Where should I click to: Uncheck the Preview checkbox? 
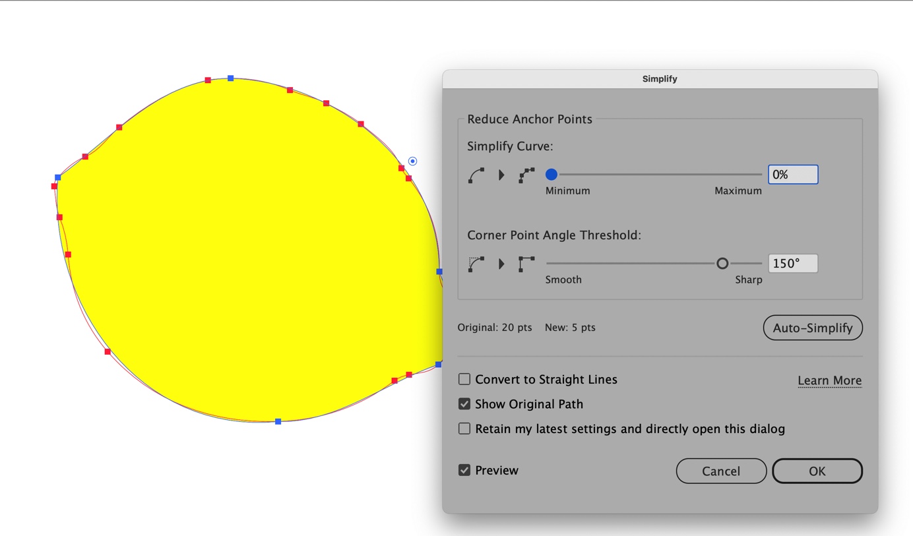[x=464, y=470]
